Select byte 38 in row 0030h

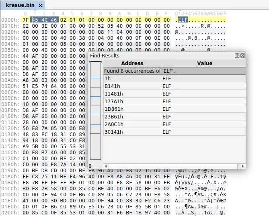tap(82, 38)
